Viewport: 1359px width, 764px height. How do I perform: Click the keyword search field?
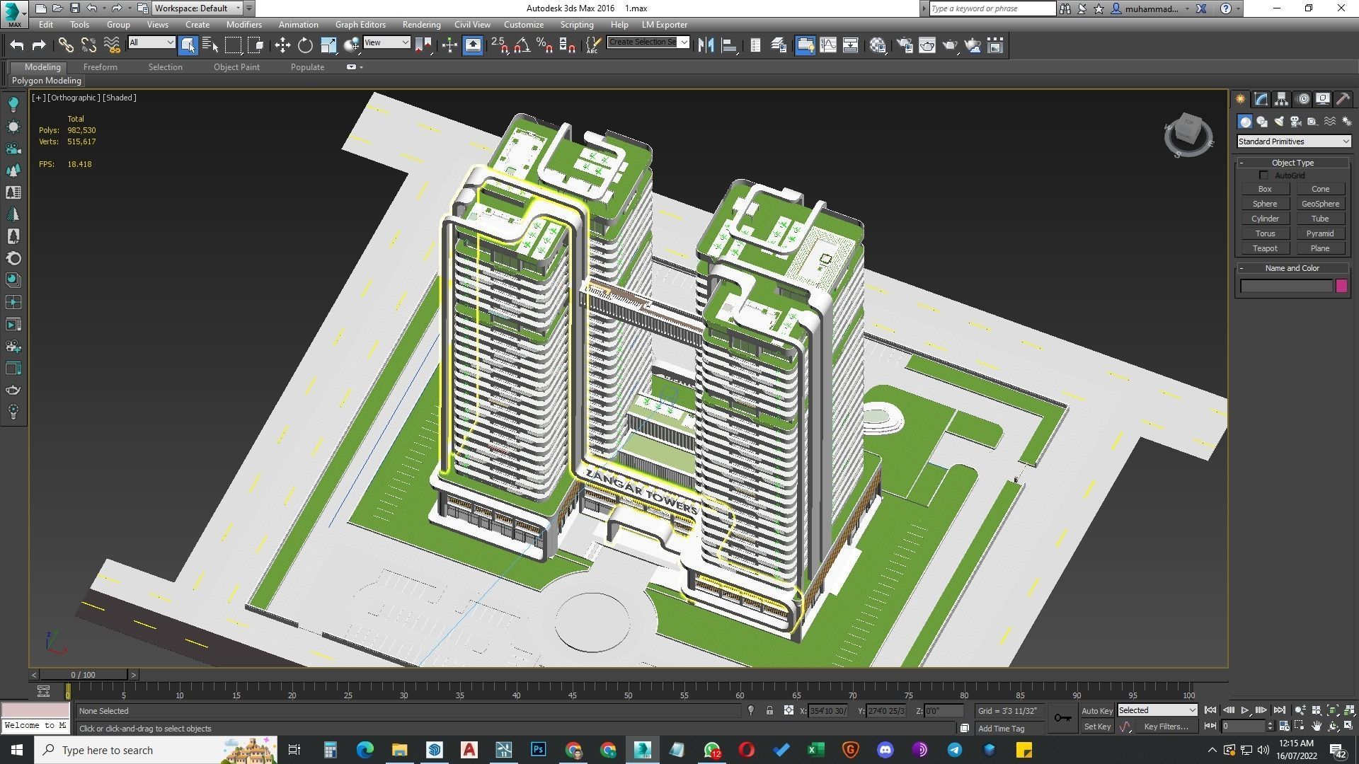tap(992, 8)
